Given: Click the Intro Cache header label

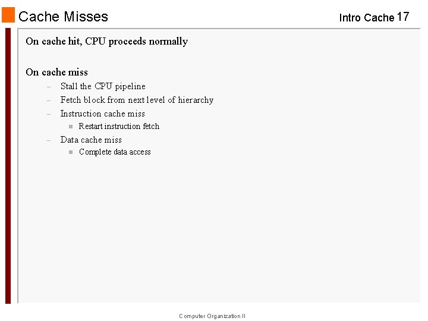Looking at the screenshot, I should (366, 18).
